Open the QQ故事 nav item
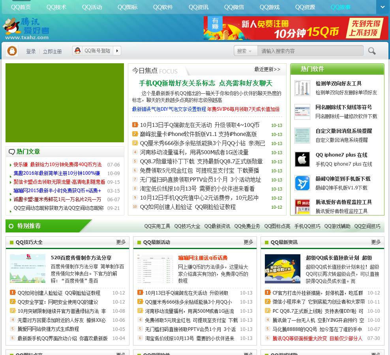The width and height of the screenshot is (390, 355). point(341,7)
